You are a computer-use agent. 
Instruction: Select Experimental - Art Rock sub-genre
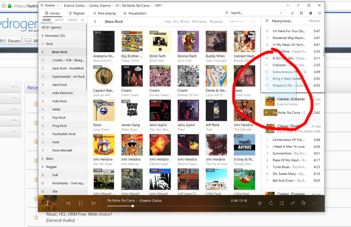(63, 77)
